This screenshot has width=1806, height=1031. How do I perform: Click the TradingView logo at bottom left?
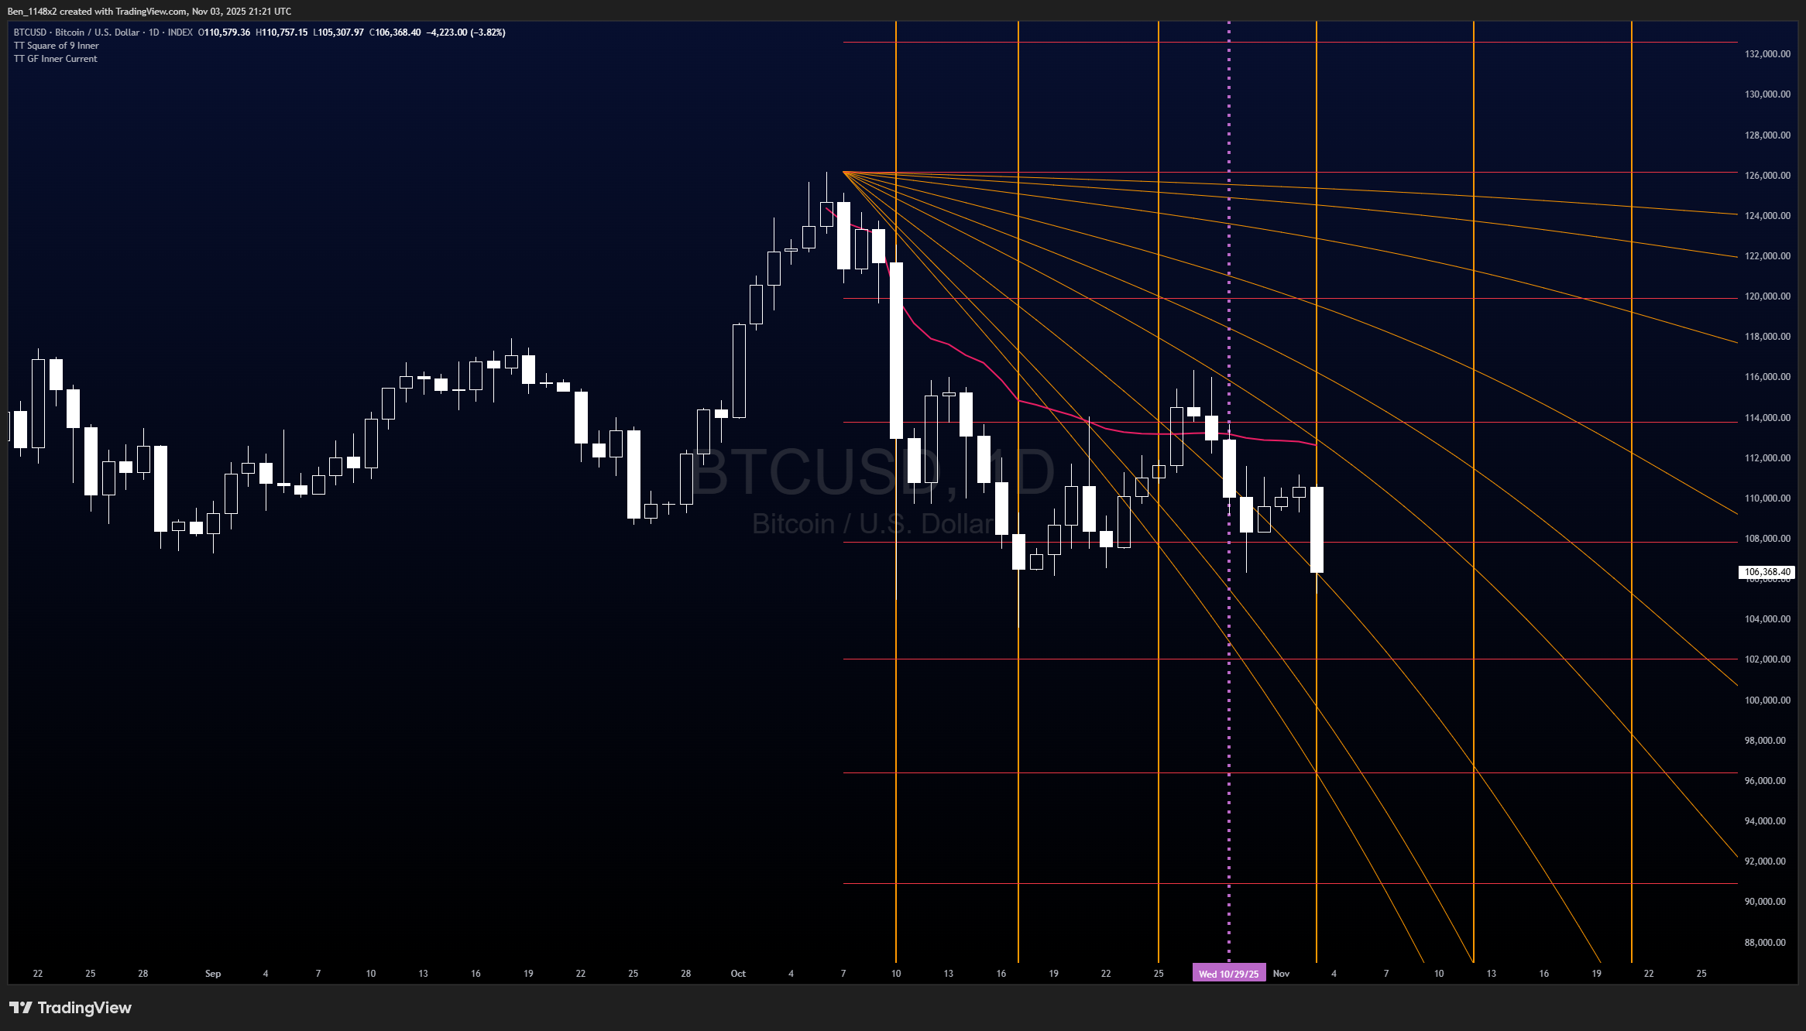coord(70,1007)
